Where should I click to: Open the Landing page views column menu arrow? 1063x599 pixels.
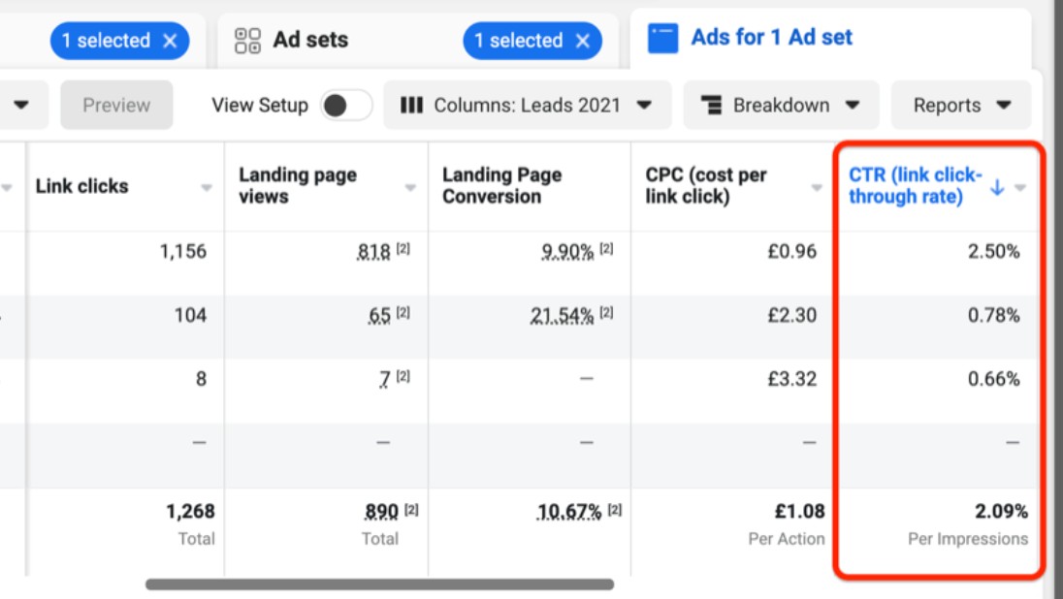pyautogui.click(x=410, y=188)
